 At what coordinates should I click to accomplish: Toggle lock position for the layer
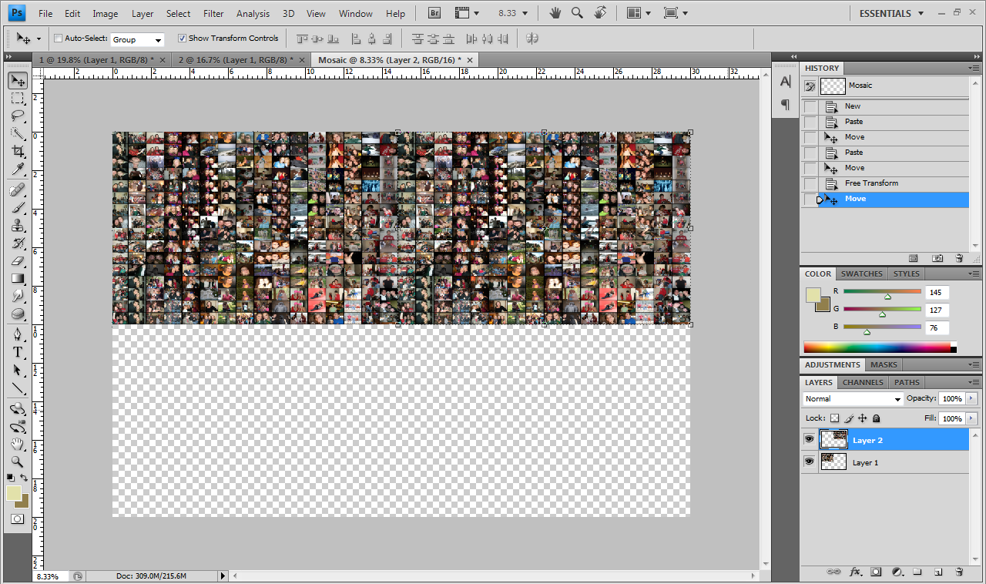863,418
